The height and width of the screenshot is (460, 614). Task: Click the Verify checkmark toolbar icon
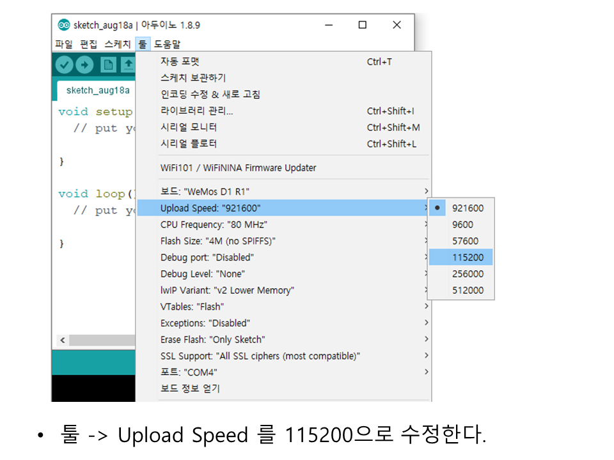64,65
